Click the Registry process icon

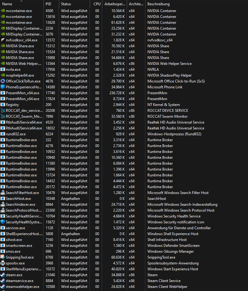[x=2, y=105]
